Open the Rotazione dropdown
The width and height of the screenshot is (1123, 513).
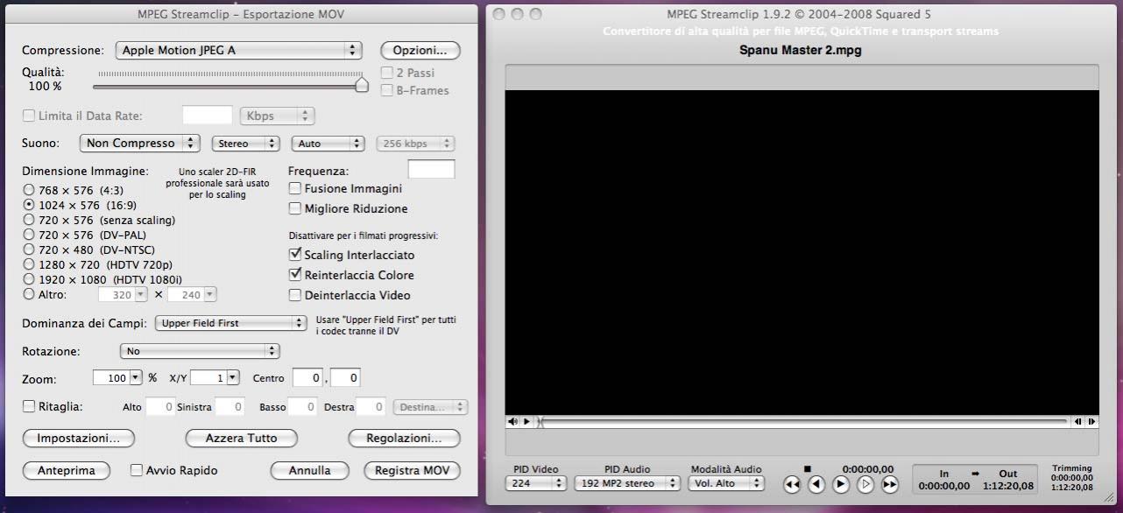200,351
